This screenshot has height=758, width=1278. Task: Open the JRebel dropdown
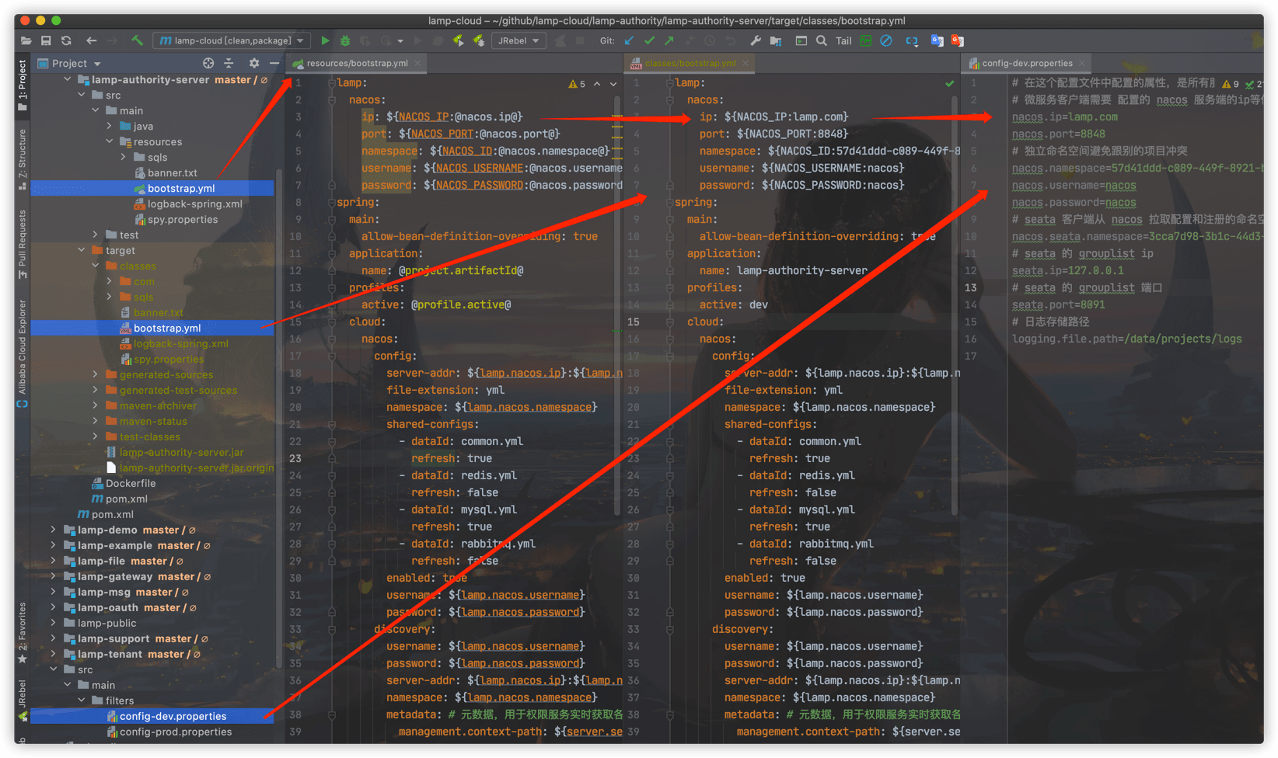pos(518,40)
